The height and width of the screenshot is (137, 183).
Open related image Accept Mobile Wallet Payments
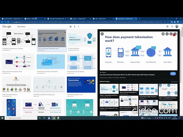pyautogui.click(x=148, y=89)
